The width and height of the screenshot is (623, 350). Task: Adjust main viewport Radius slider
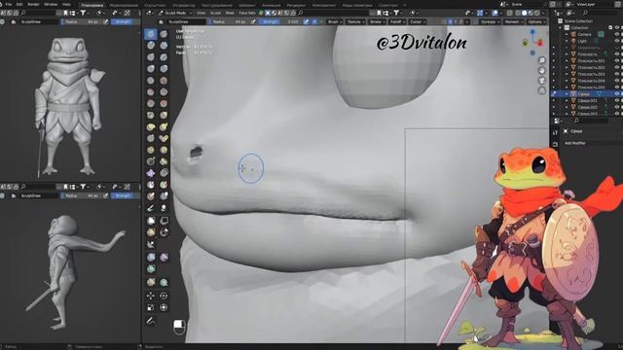[x=228, y=21]
